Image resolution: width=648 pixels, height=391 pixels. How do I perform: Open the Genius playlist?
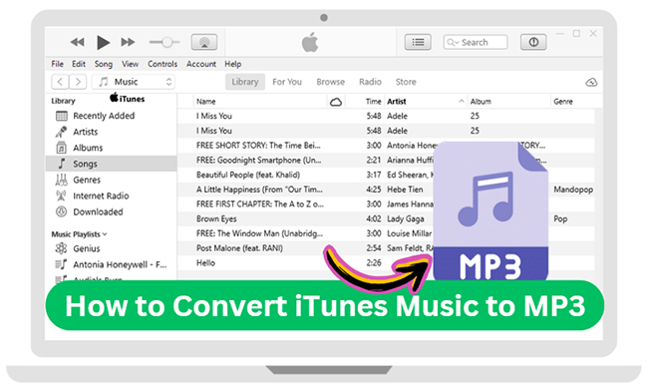click(x=112, y=248)
